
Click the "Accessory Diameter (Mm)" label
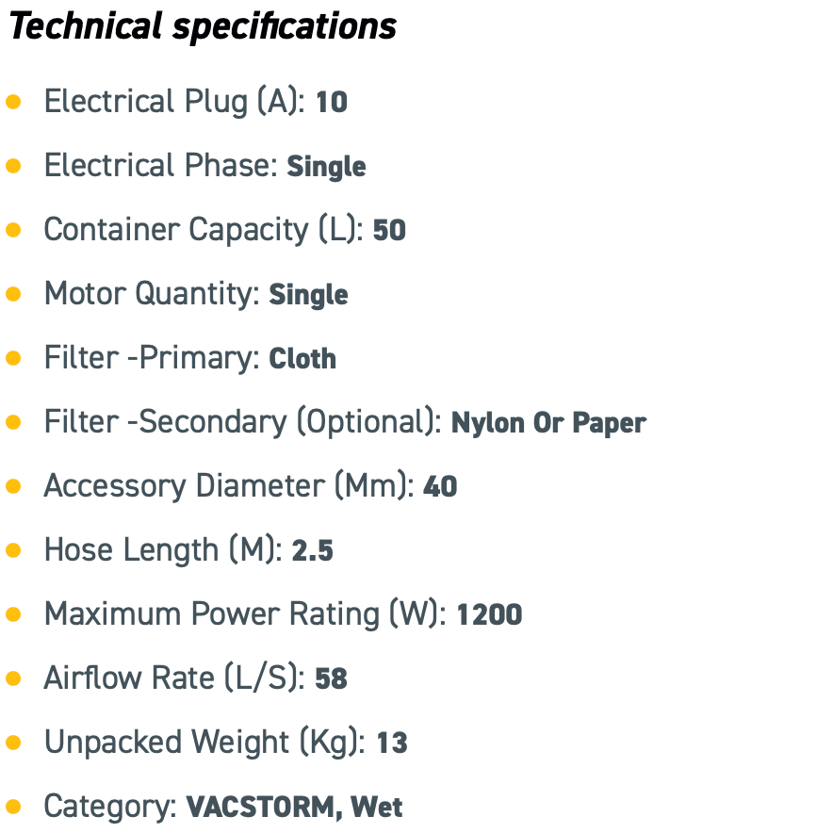point(228,486)
